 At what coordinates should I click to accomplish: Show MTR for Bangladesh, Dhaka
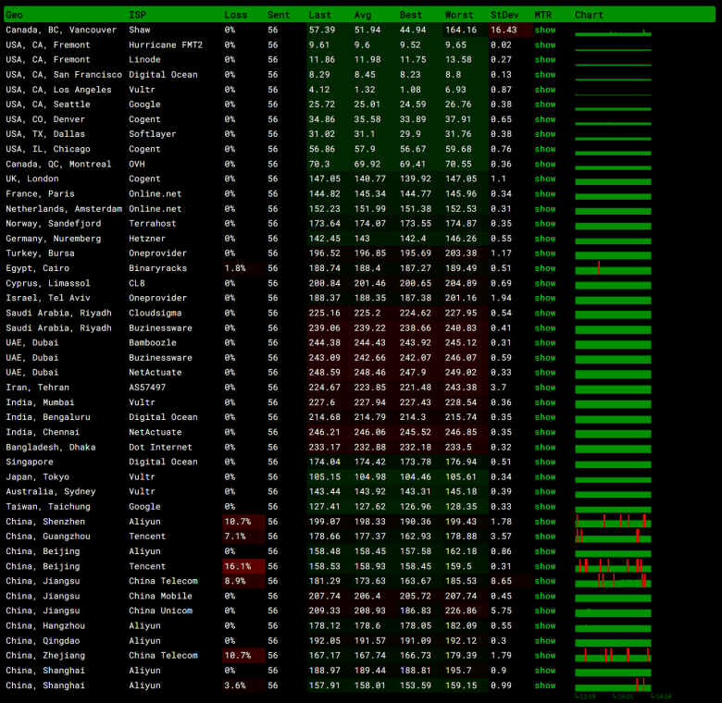[544, 447]
